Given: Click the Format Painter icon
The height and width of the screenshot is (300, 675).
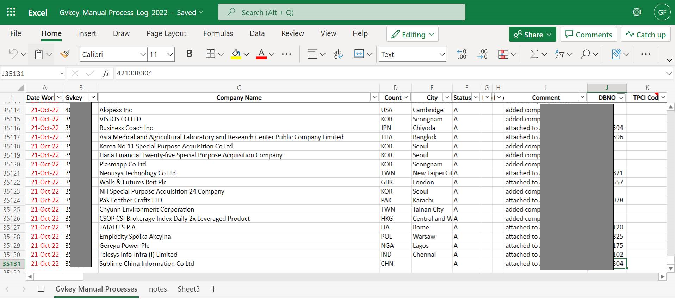Looking at the screenshot, I should [x=65, y=54].
